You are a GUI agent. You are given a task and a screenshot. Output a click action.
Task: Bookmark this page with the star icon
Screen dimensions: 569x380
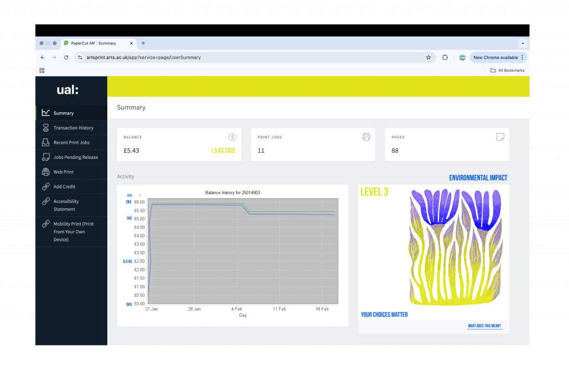coord(428,57)
